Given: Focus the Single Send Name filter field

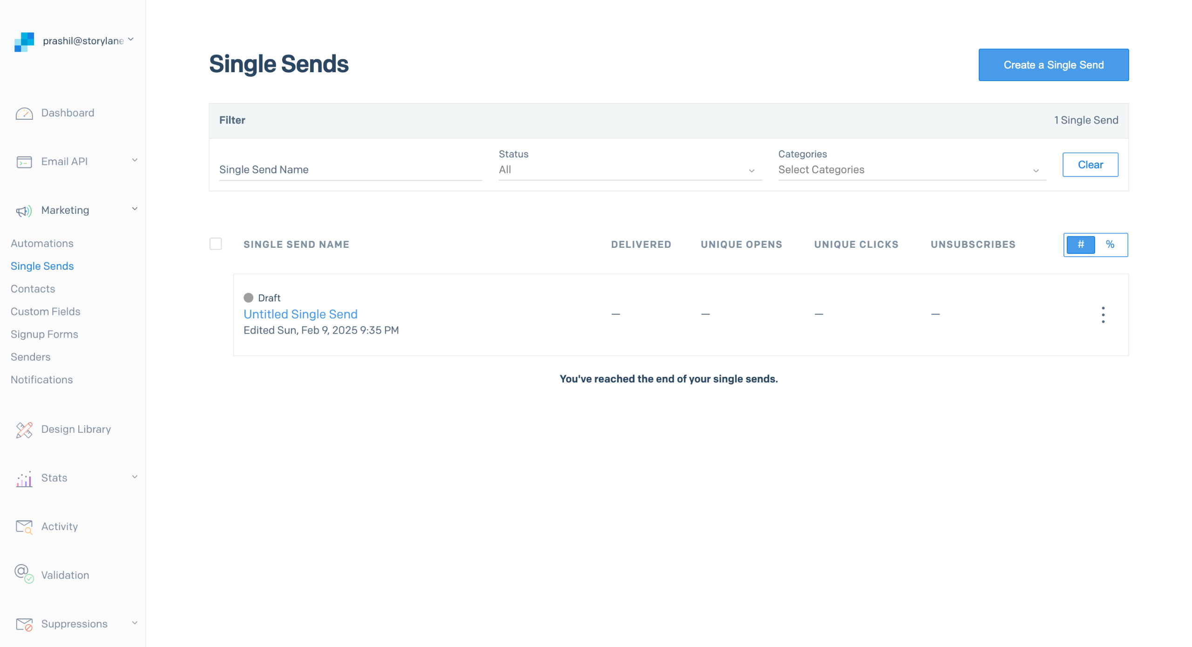Looking at the screenshot, I should (x=350, y=170).
